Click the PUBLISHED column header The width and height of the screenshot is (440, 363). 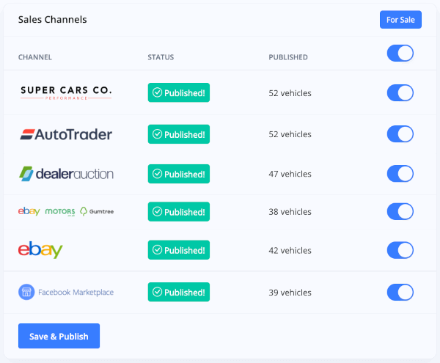tap(288, 57)
